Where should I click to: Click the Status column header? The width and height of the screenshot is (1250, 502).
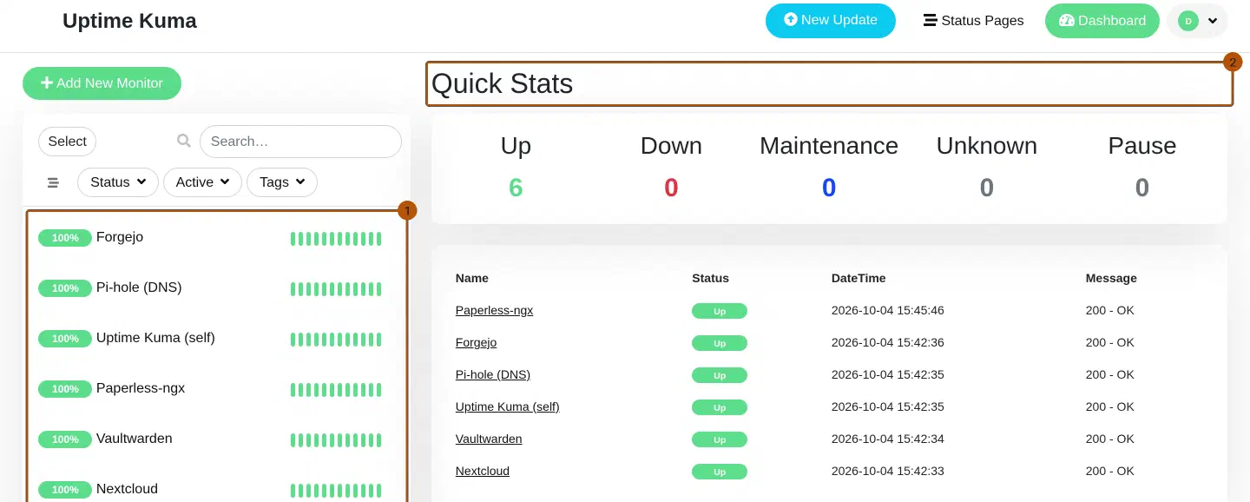(710, 278)
